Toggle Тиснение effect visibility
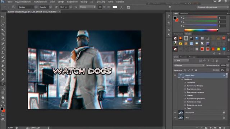 click(x=185, y=83)
